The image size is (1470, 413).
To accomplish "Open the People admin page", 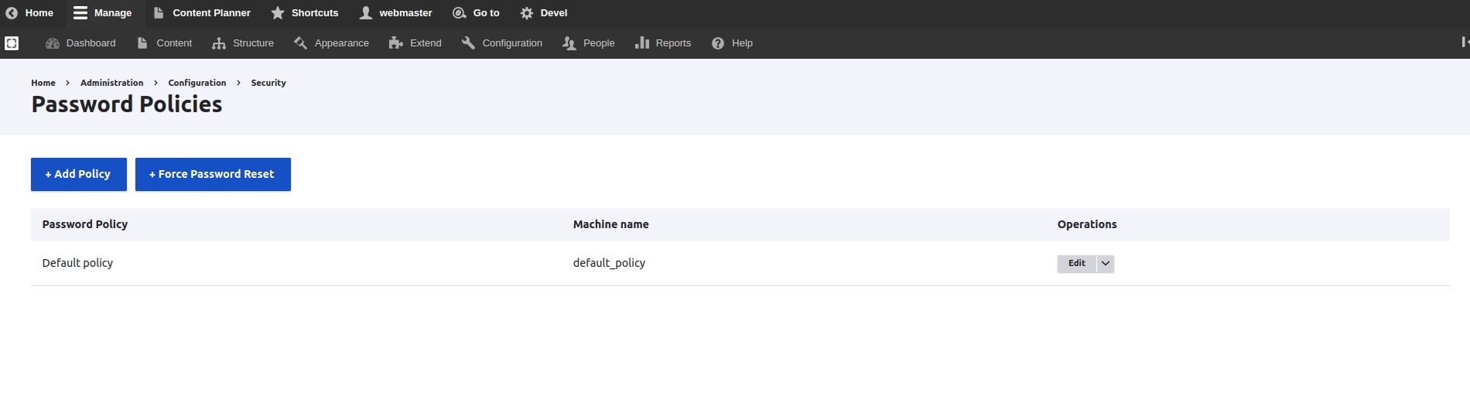I will click(x=589, y=43).
